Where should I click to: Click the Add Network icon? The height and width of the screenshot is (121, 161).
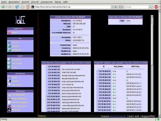[x=10, y=50]
